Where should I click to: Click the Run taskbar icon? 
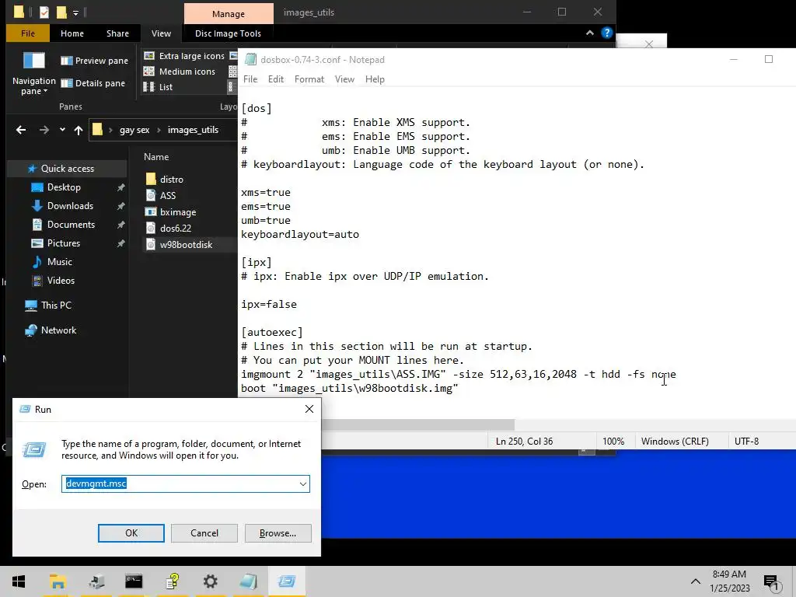(287, 581)
